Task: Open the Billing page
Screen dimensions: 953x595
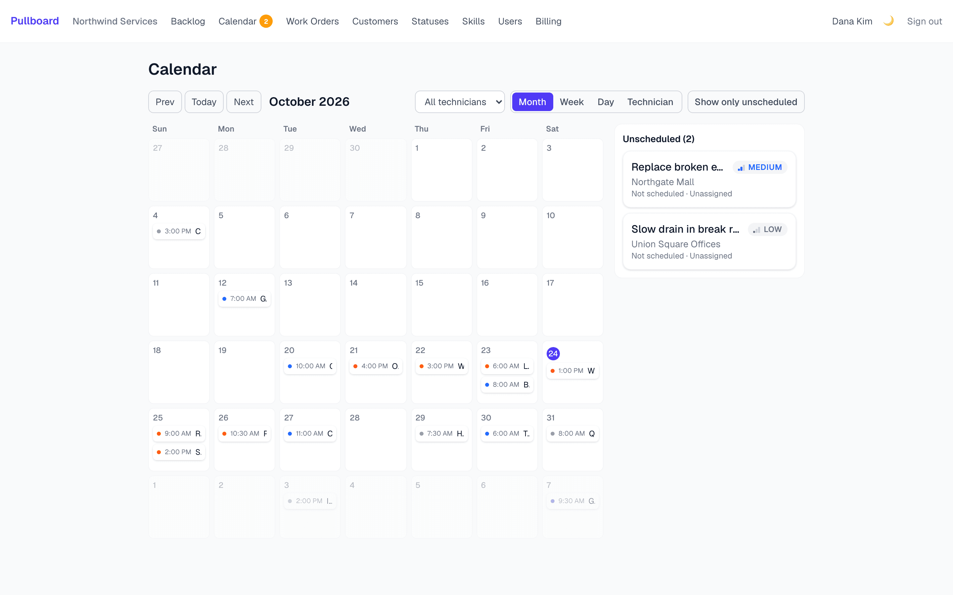Action: pyautogui.click(x=548, y=21)
